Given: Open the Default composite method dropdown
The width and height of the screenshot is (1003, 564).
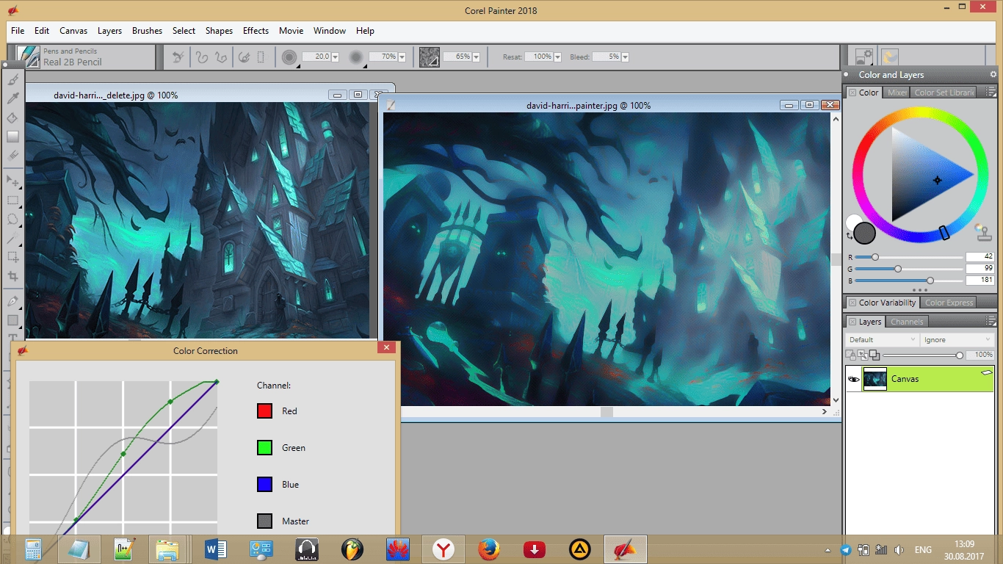Looking at the screenshot, I should tap(882, 339).
